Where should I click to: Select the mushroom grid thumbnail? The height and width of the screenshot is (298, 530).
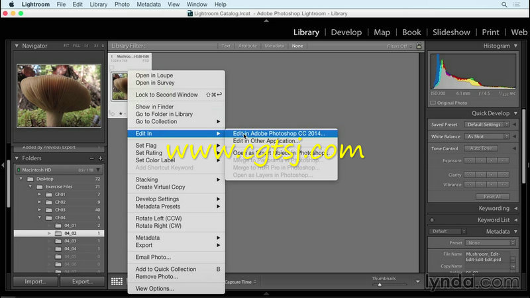point(120,87)
